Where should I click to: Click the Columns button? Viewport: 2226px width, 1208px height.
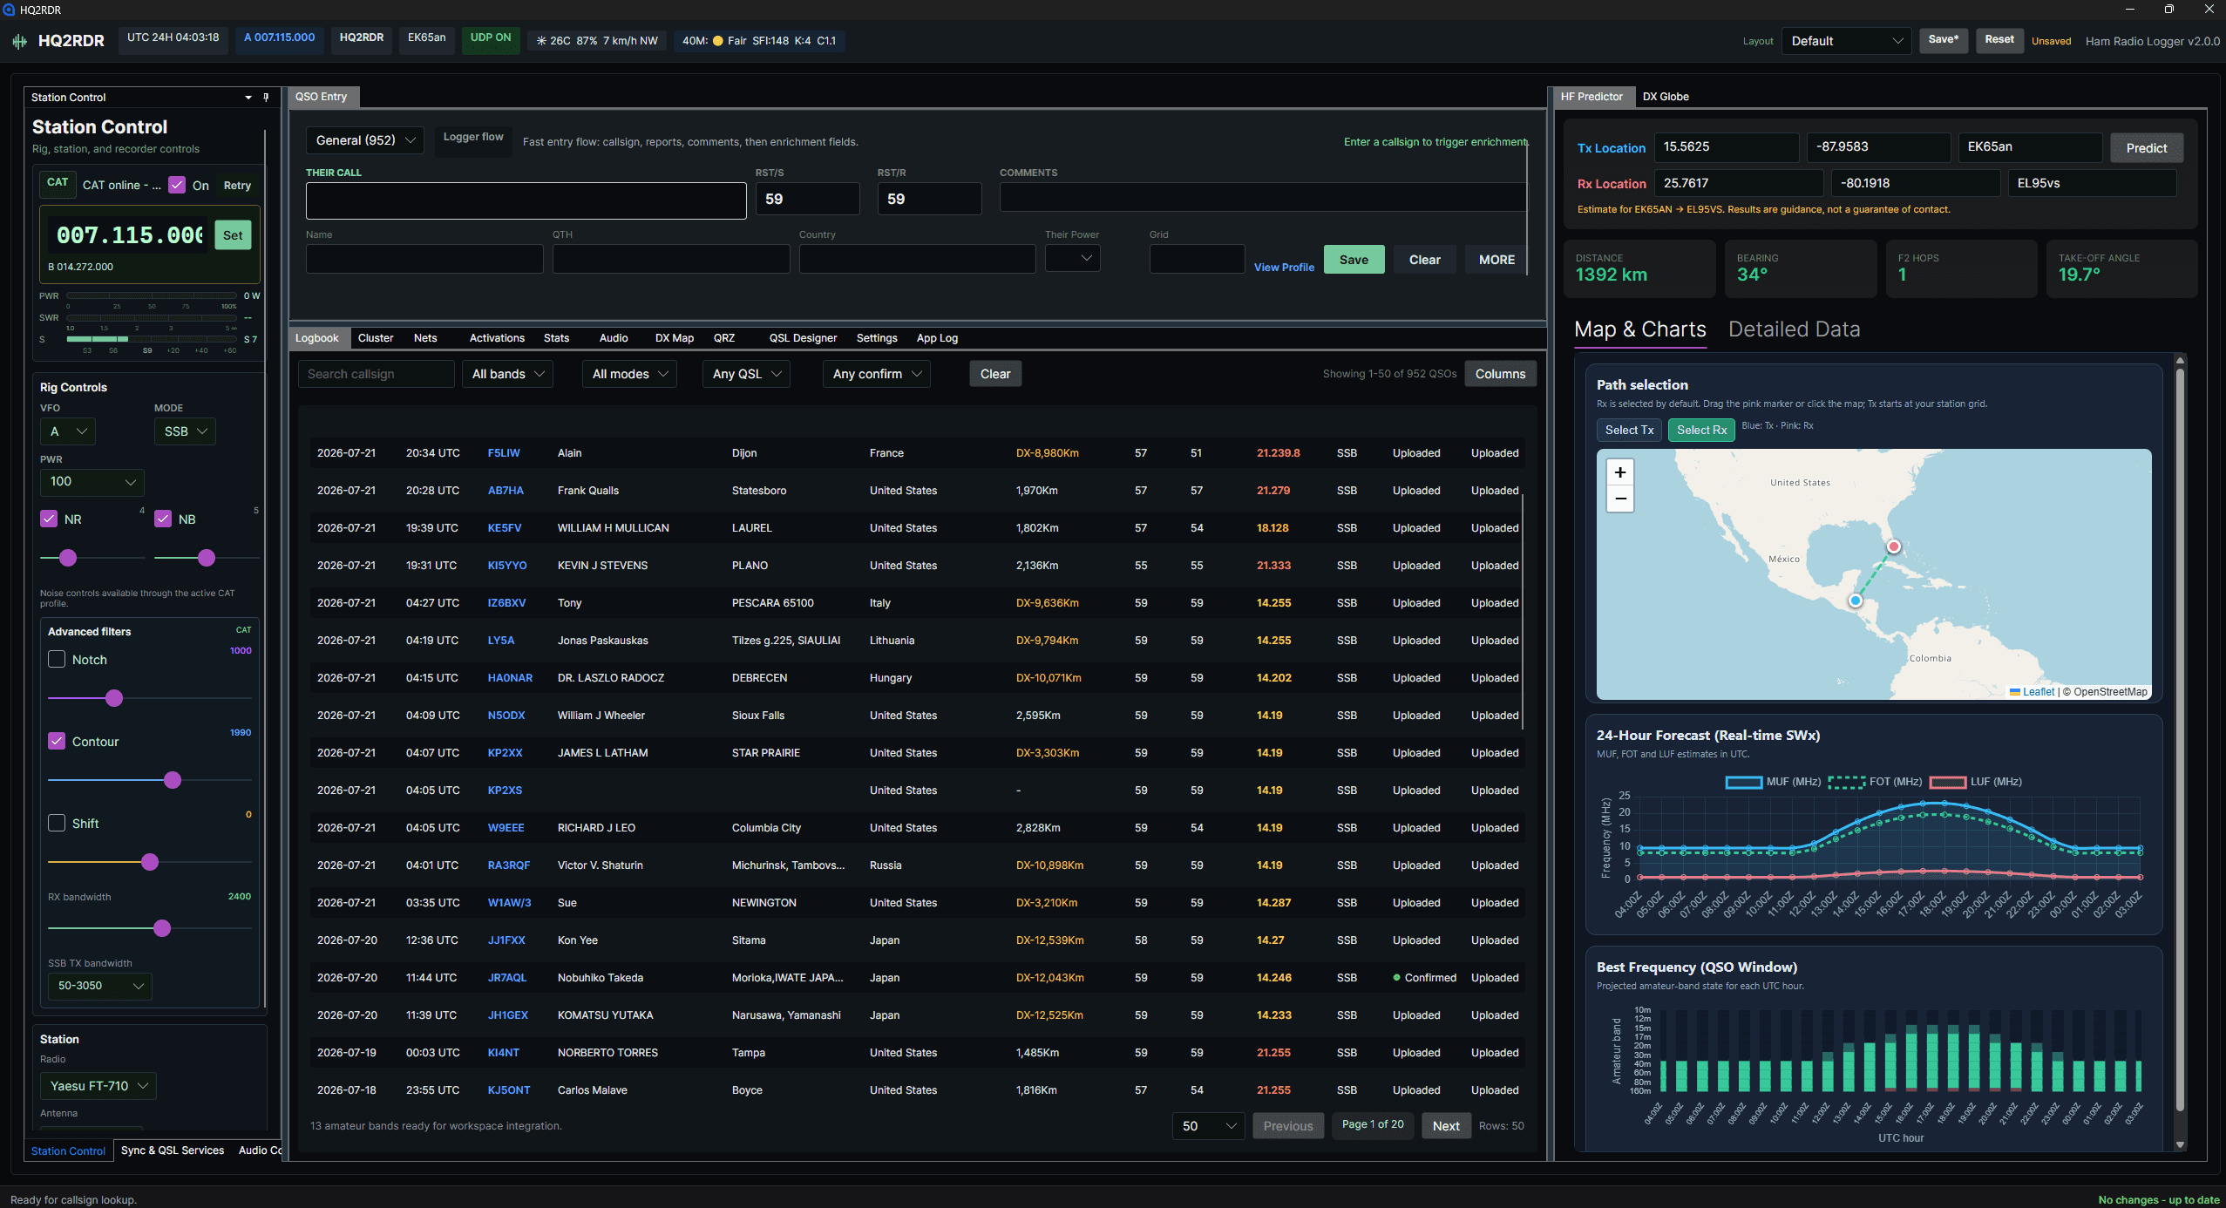tap(1500, 374)
